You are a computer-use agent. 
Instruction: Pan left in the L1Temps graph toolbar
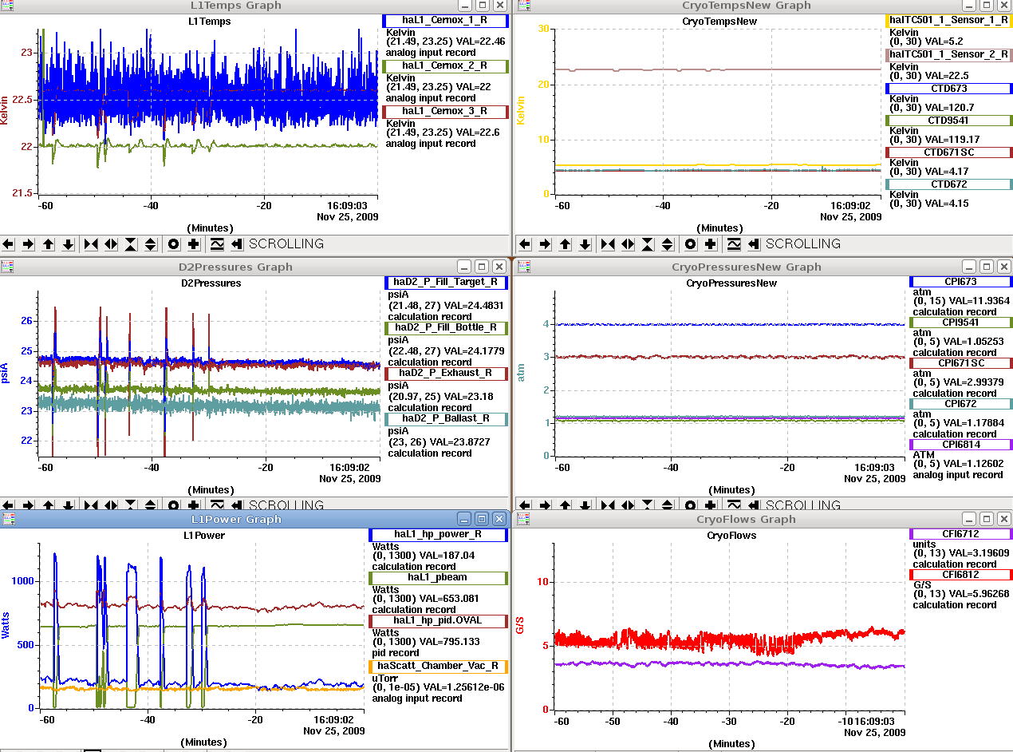(x=9, y=244)
